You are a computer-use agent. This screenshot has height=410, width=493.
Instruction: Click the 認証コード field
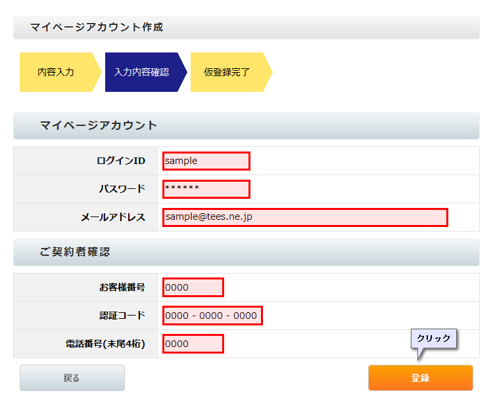(212, 316)
